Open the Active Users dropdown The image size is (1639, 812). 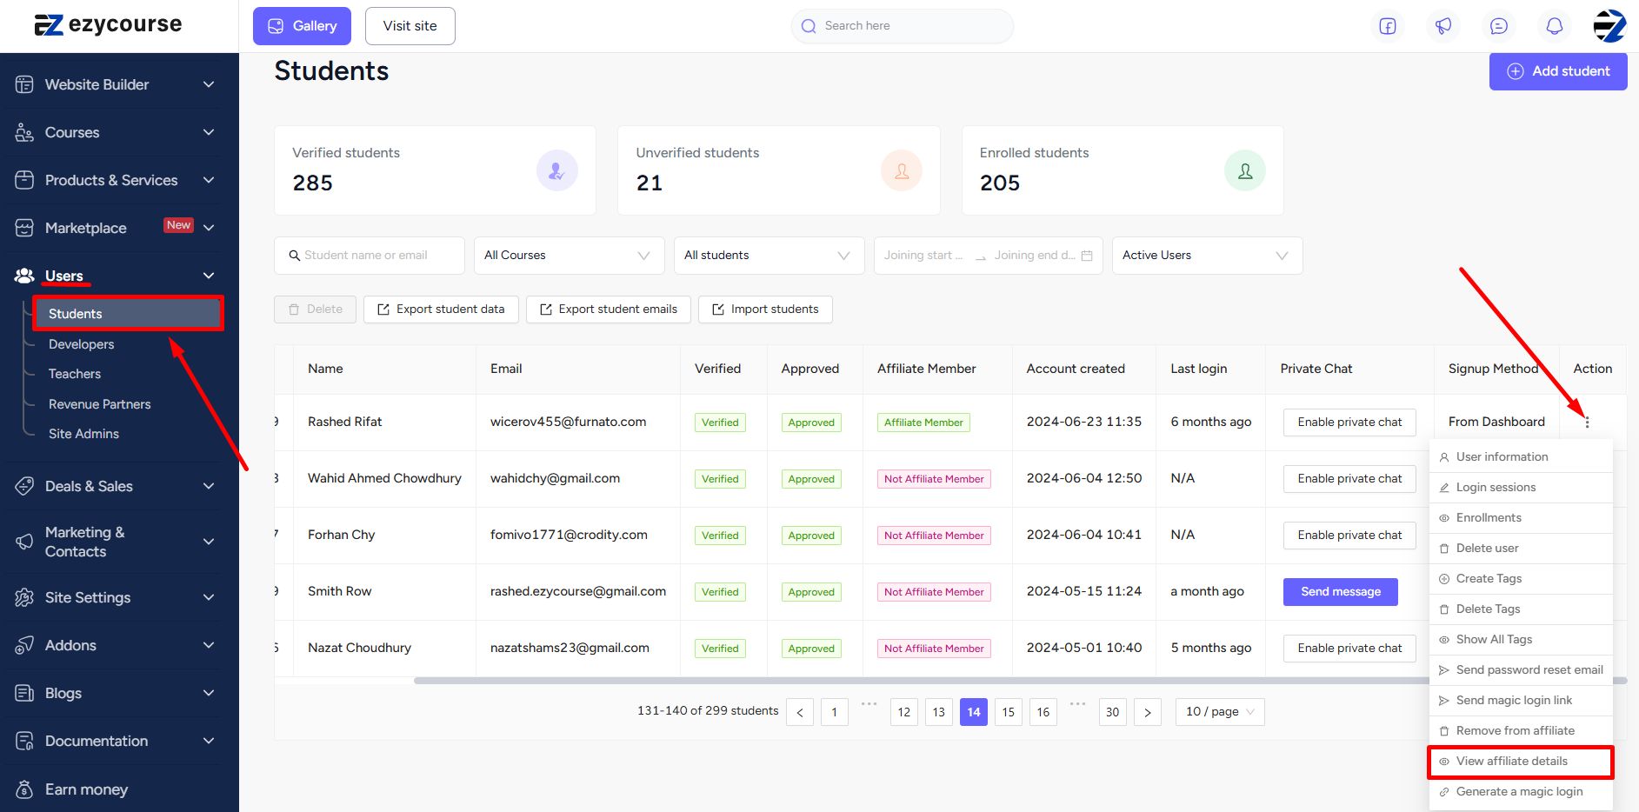click(1208, 256)
